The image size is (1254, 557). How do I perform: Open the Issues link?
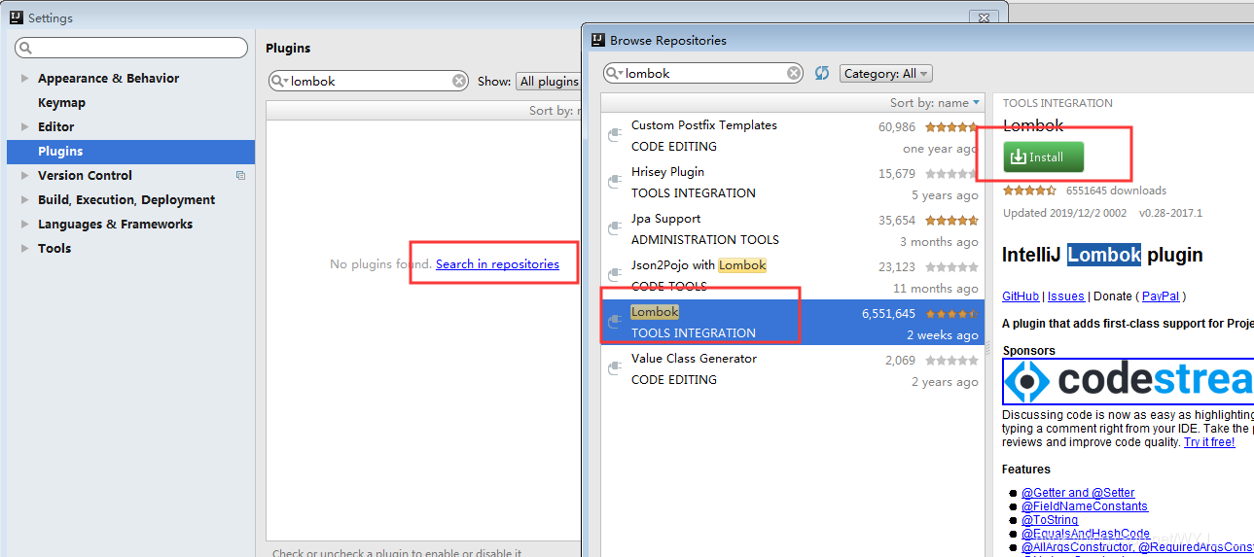(1066, 296)
